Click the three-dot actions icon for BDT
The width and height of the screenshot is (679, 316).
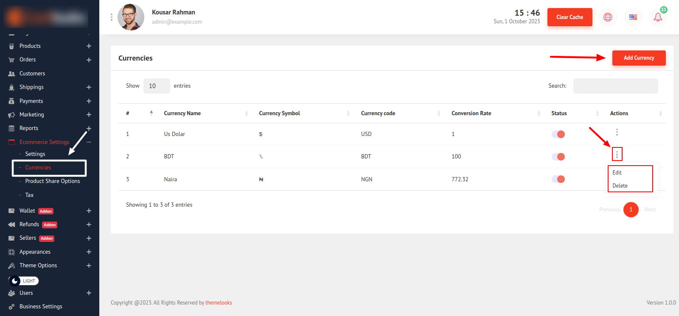(x=617, y=154)
